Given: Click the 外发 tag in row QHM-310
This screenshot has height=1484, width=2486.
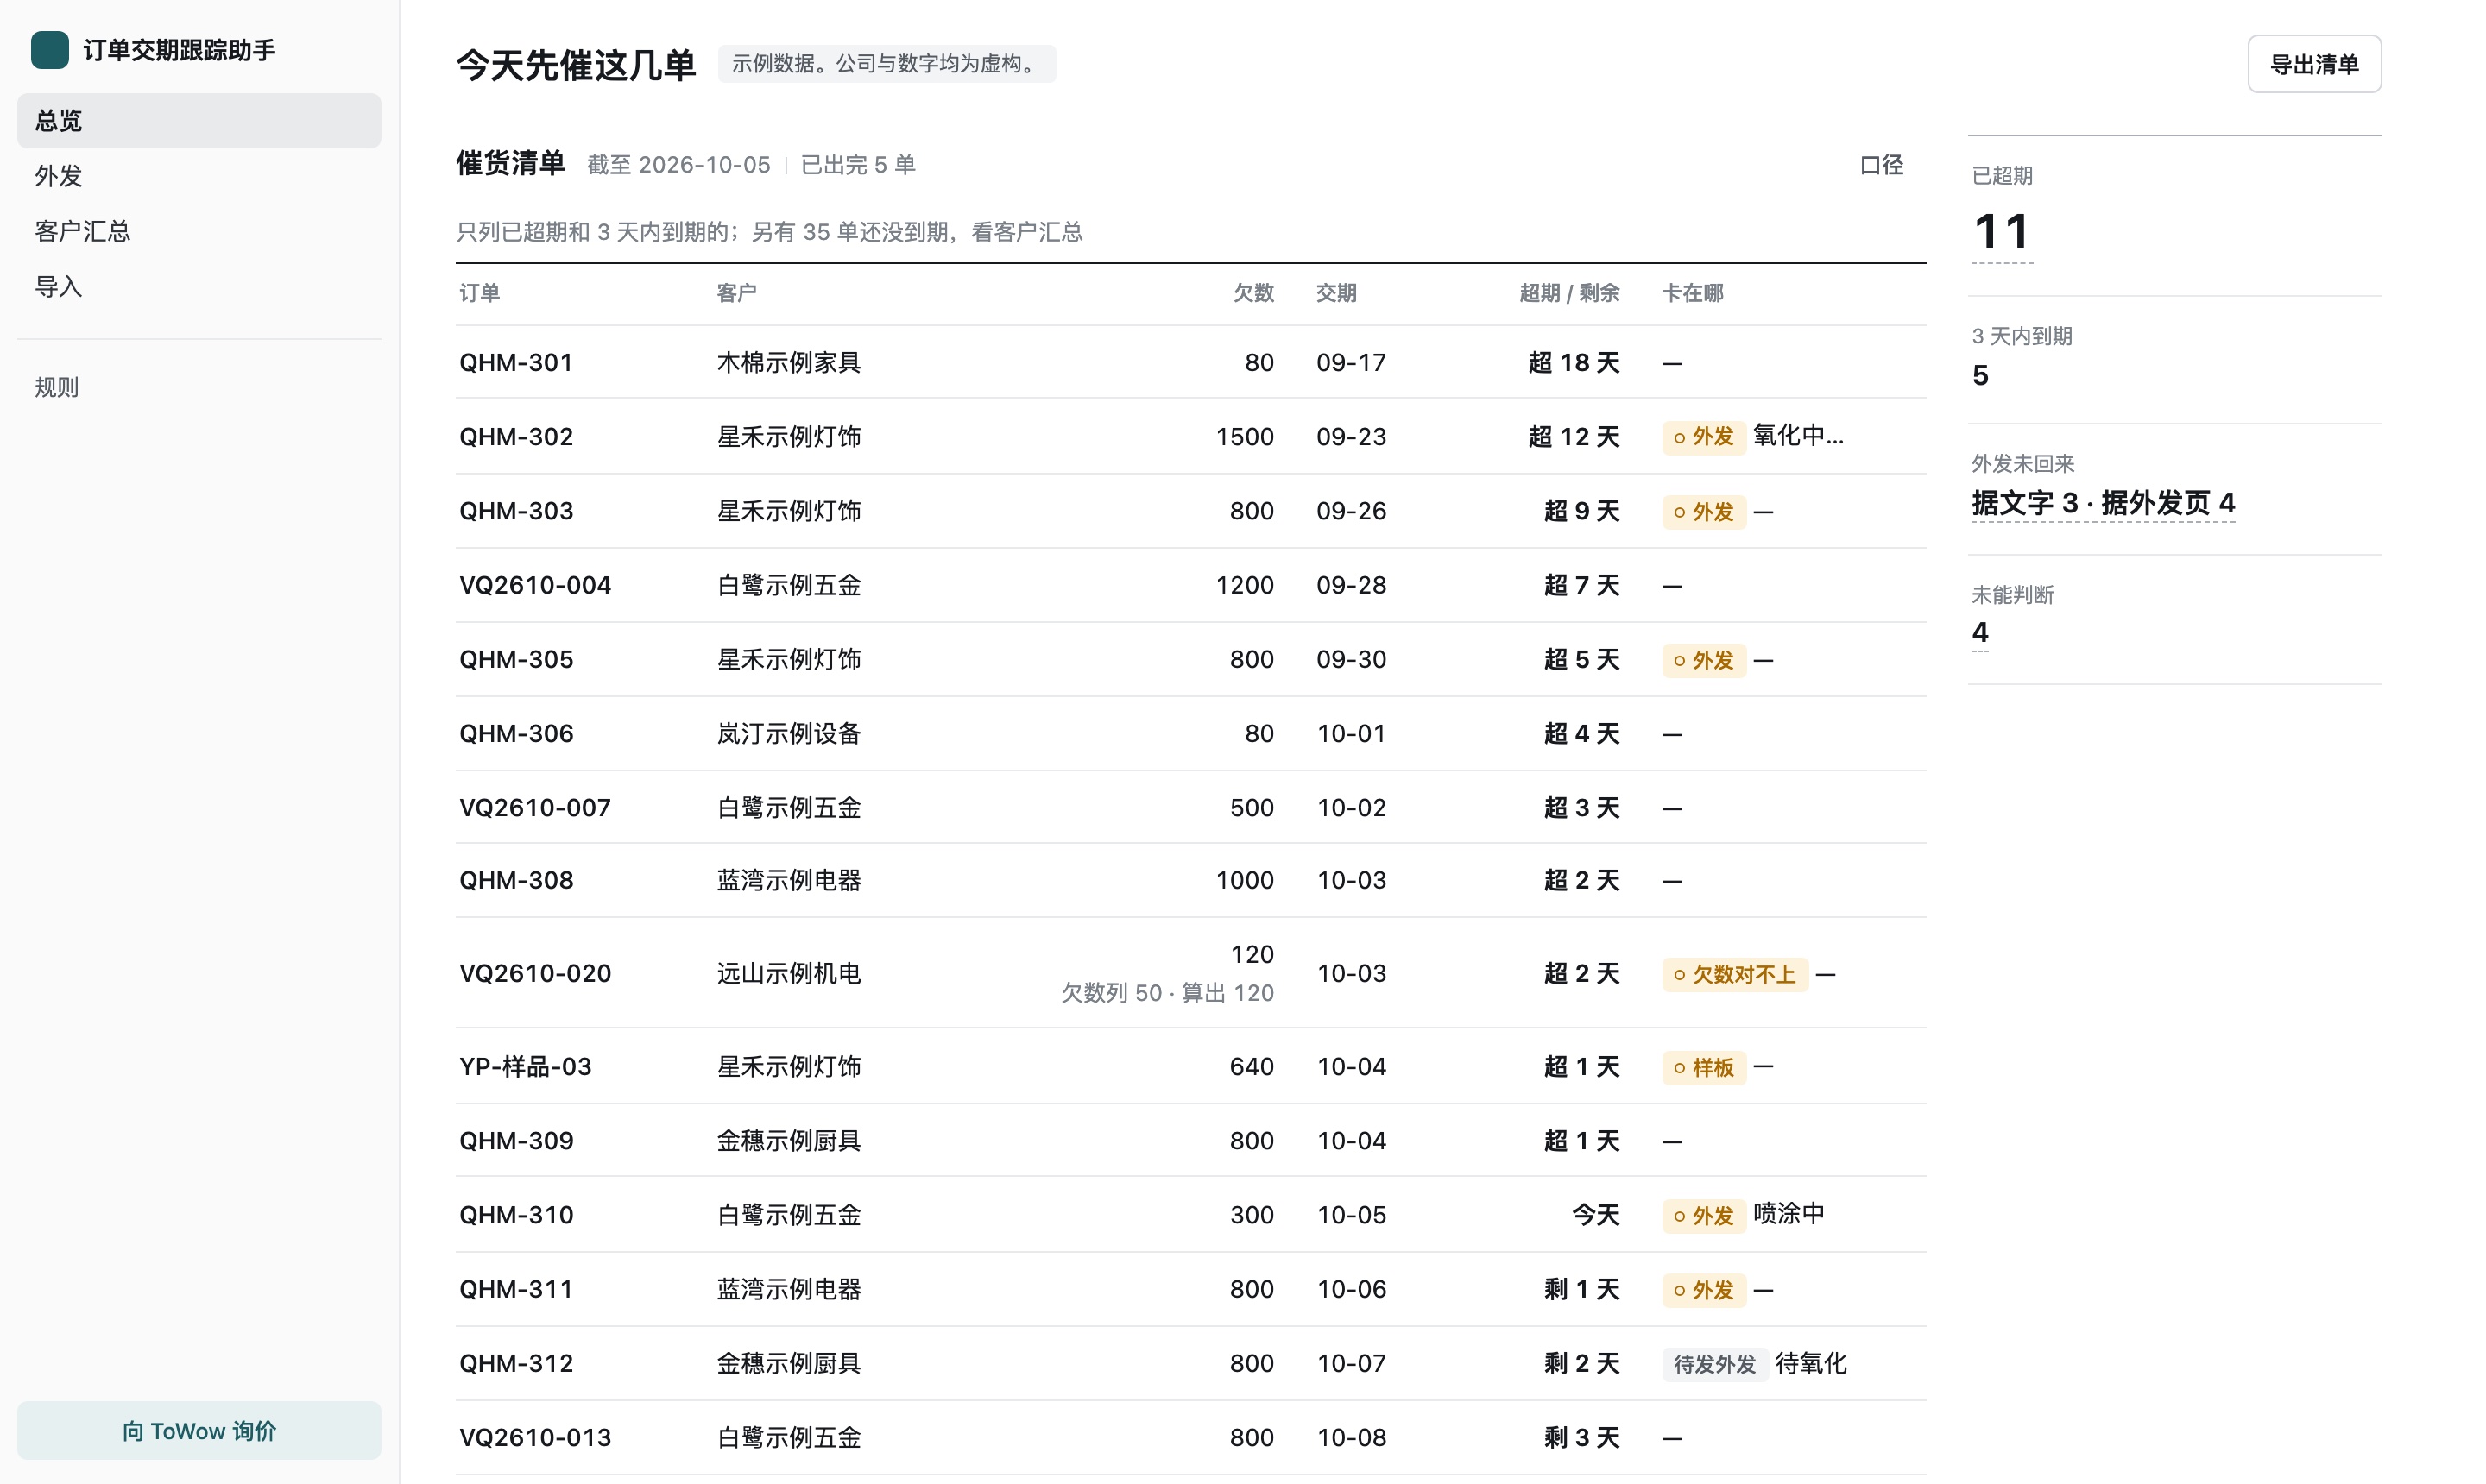Looking at the screenshot, I should pos(1704,1215).
